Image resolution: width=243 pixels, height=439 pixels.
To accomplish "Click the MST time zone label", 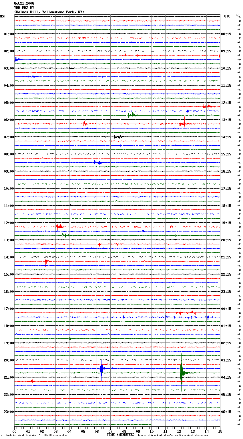I will 3,16.
